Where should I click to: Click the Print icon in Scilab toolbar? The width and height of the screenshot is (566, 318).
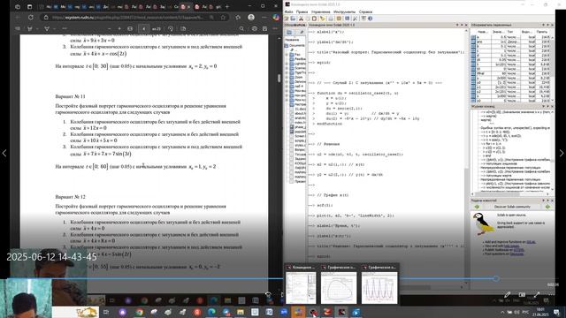coord(331,19)
